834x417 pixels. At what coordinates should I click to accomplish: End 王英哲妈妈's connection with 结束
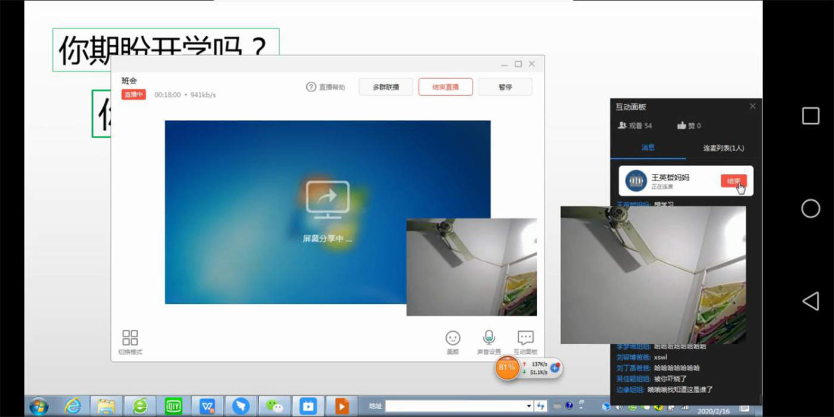(x=733, y=181)
